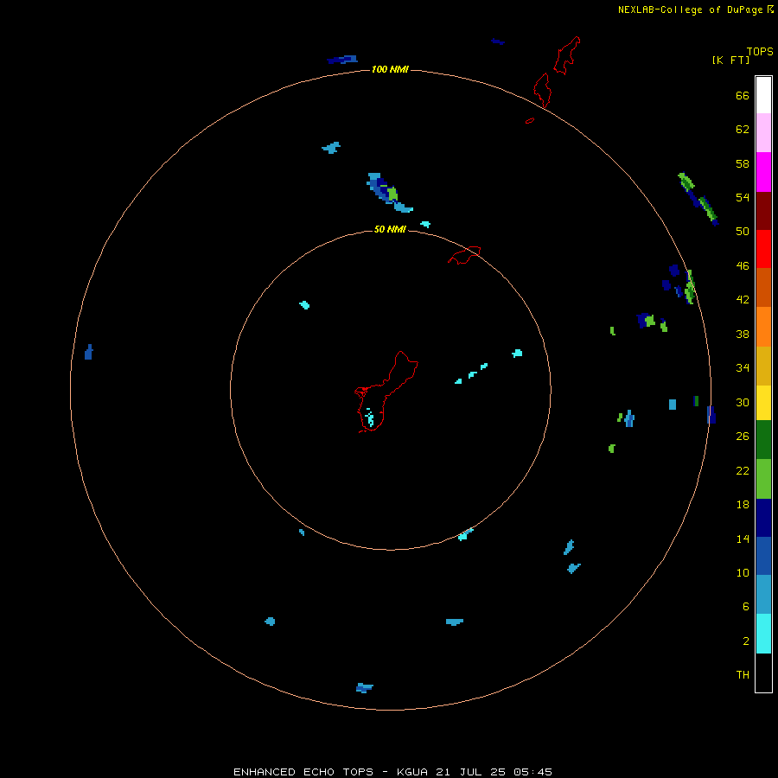Viewport: 778px width, 778px height.
Task: Click the cyan echo on southeast 50 NMI ring
Action: point(465,534)
